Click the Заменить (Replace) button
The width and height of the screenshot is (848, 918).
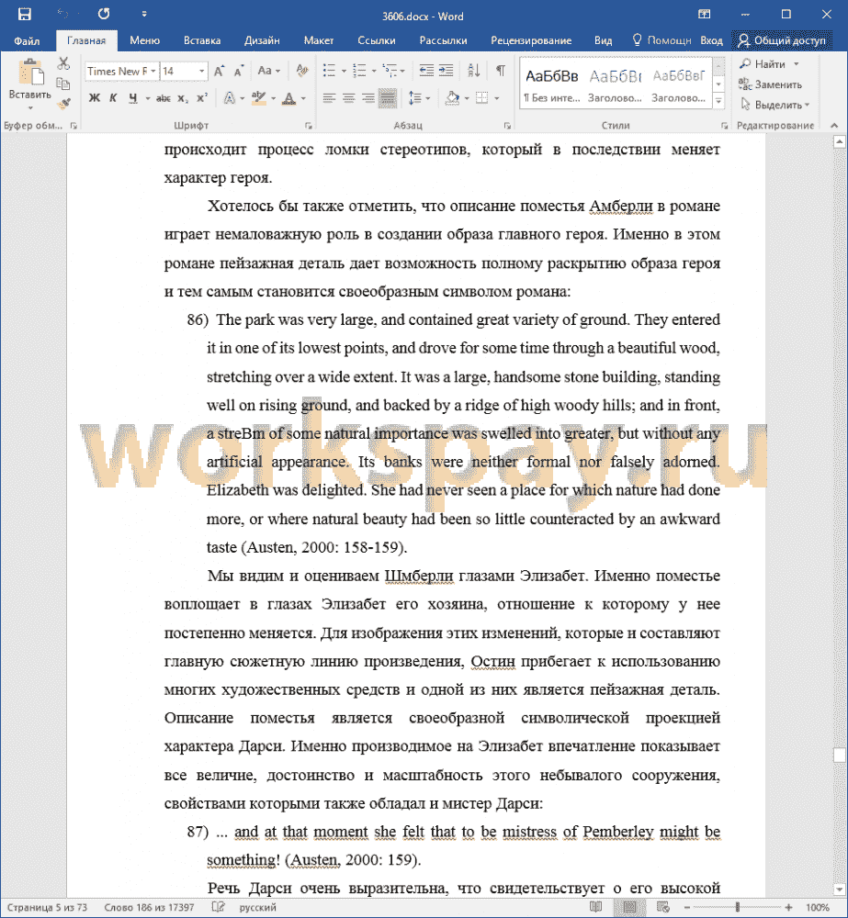click(x=770, y=84)
